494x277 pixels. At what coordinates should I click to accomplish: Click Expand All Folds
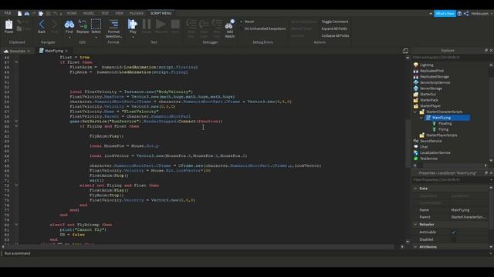point(334,28)
